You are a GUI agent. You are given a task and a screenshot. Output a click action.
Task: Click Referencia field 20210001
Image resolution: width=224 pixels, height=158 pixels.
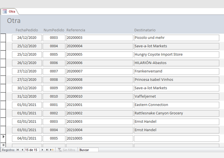click(x=99, y=105)
